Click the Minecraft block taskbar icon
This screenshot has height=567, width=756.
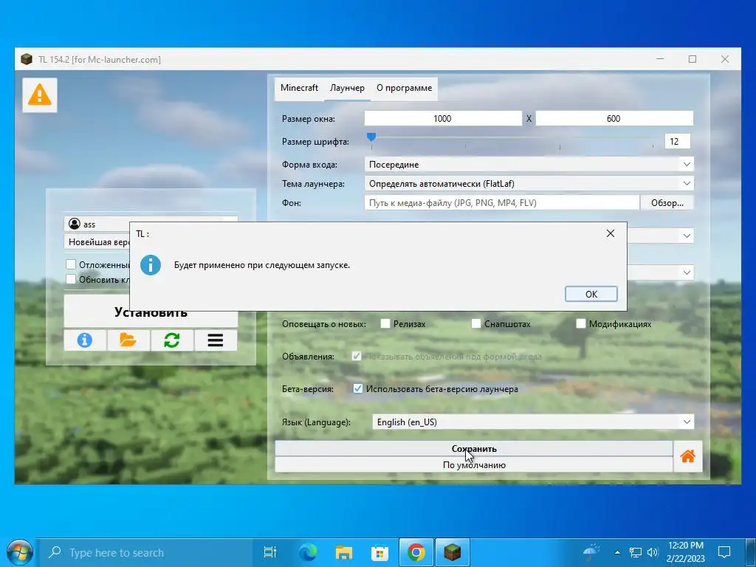pyautogui.click(x=453, y=552)
